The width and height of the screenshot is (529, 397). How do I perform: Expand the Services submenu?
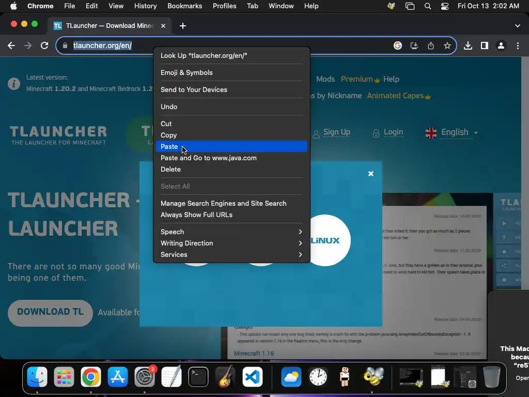(x=231, y=254)
